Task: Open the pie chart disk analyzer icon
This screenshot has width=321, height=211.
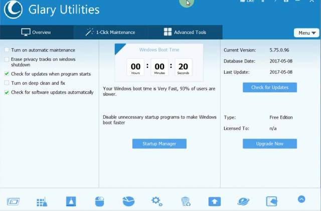Action: pyautogui.click(x=128, y=201)
